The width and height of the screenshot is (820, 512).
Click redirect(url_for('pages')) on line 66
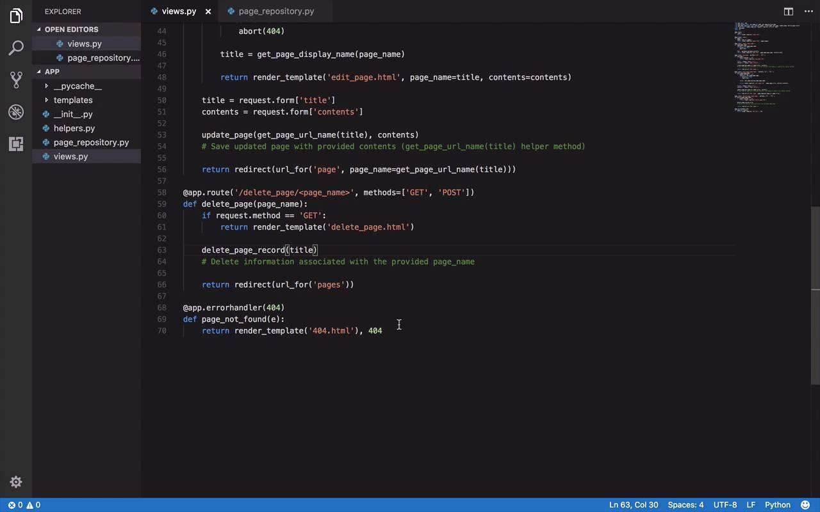(x=294, y=284)
